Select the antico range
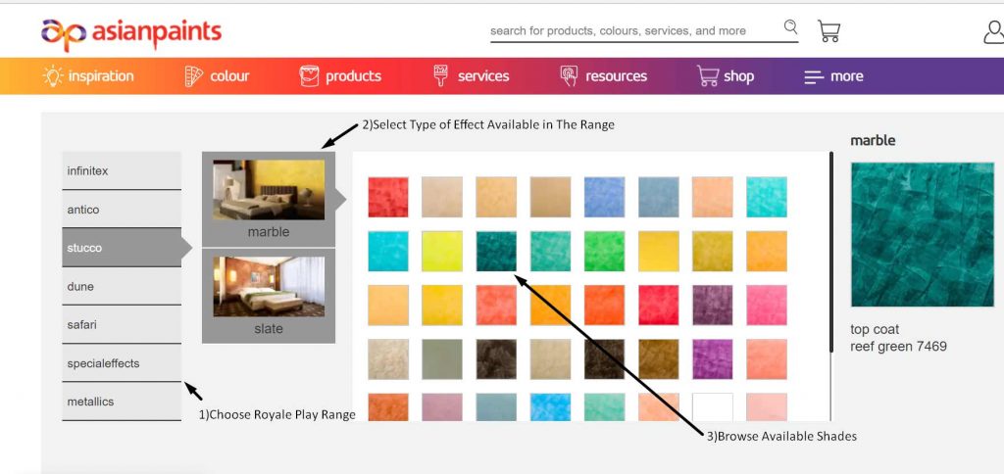The width and height of the screenshot is (1004, 474). click(x=122, y=210)
